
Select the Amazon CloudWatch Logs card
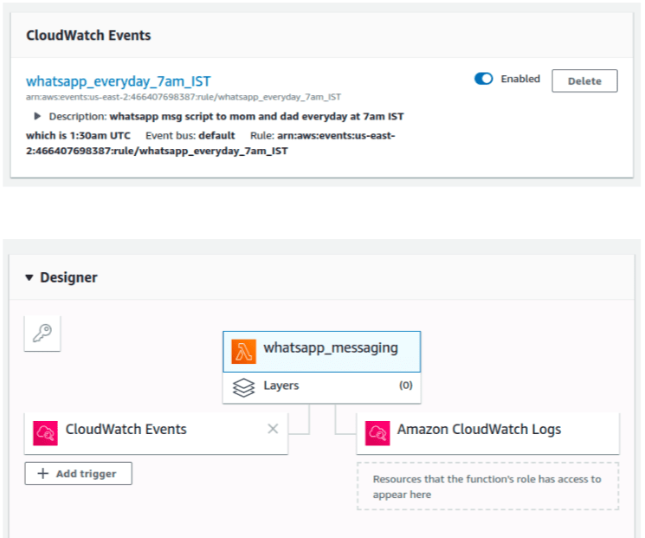point(488,433)
